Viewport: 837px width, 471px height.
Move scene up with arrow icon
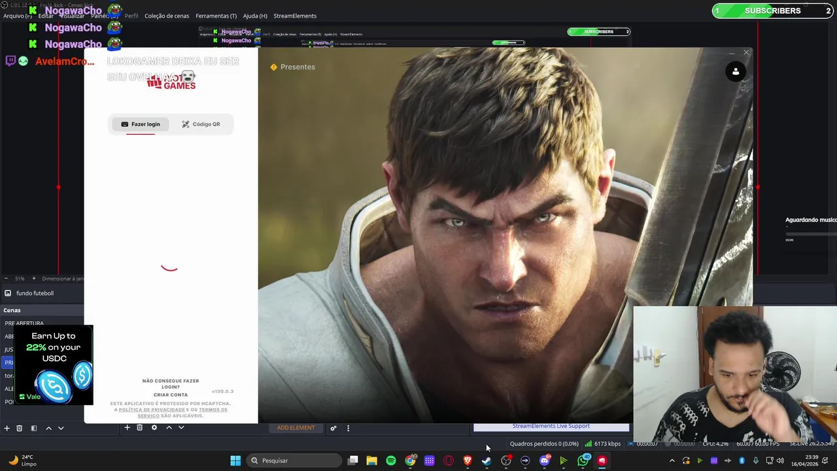[x=48, y=428]
